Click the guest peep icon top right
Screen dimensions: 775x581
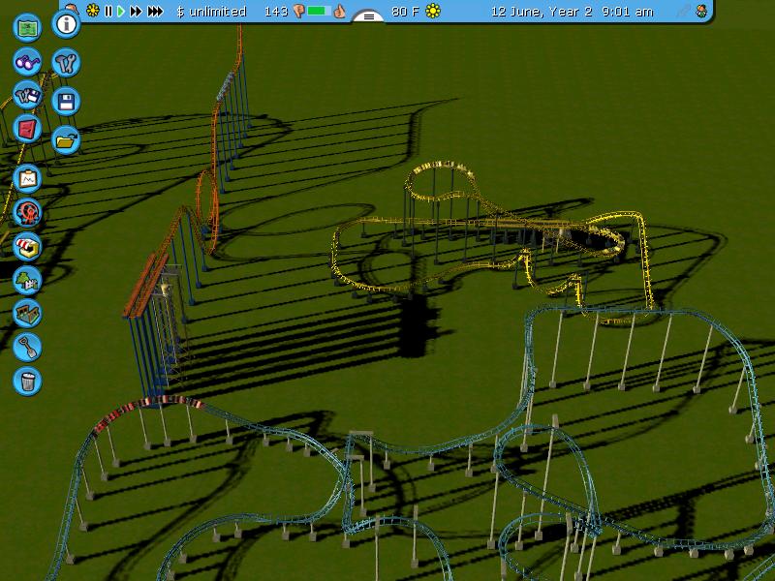pyautogui.click(x=701, y=11)
